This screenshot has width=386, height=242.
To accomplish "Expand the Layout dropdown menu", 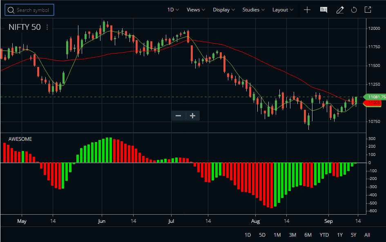I will (283, 10).
